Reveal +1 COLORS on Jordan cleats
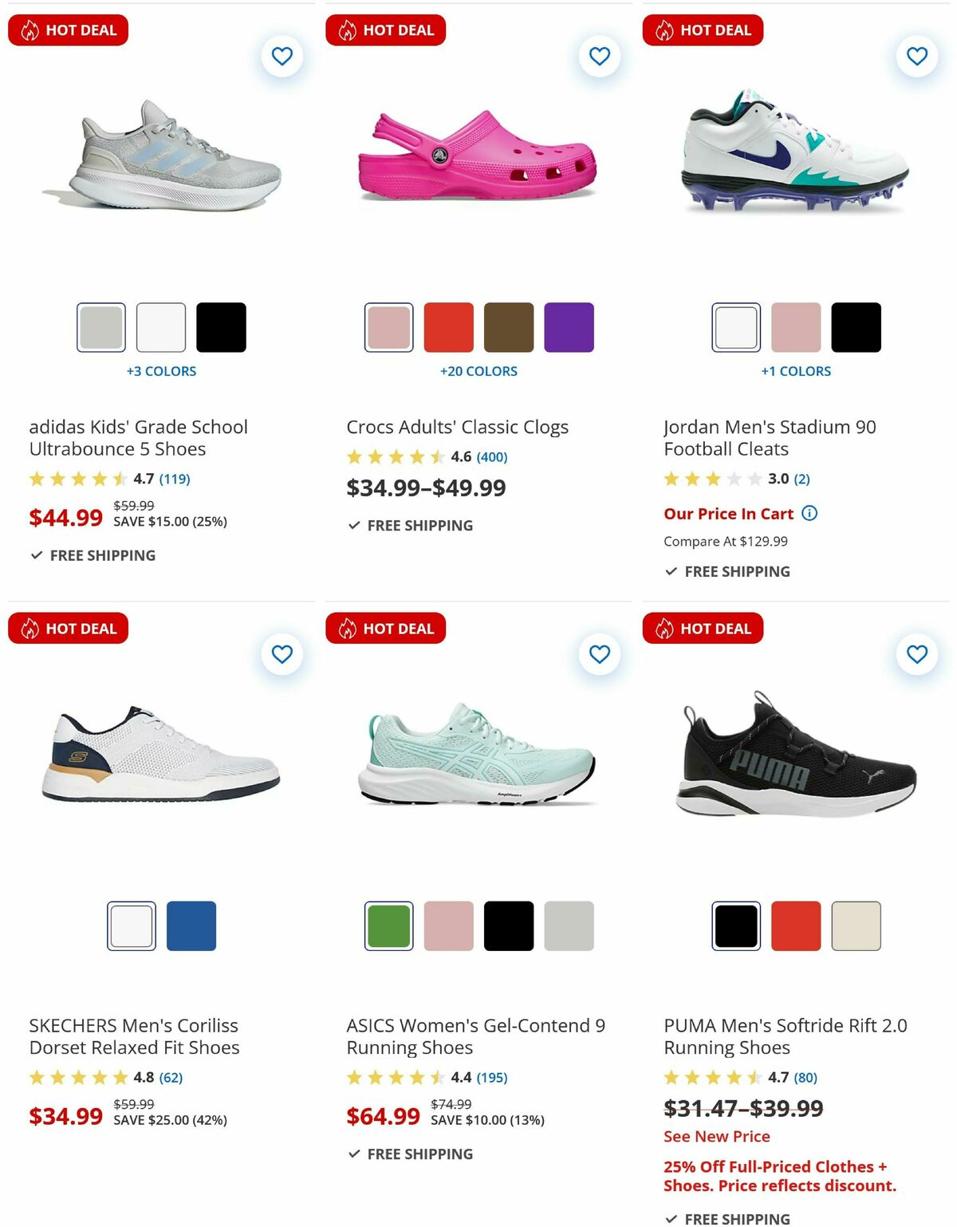Screen dimensions: 957x1227 pyautogui.click(x=797, y=371)
